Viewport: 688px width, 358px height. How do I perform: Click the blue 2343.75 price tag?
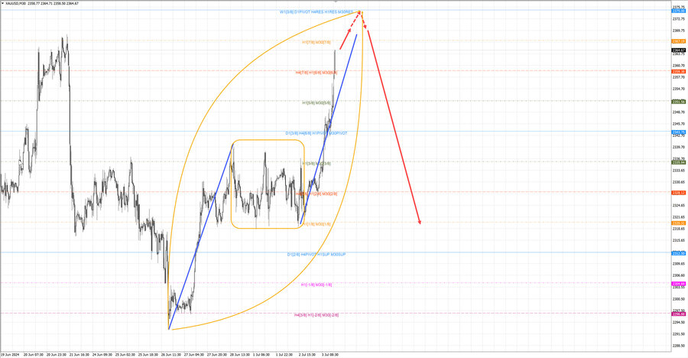[x=678, y=132]
